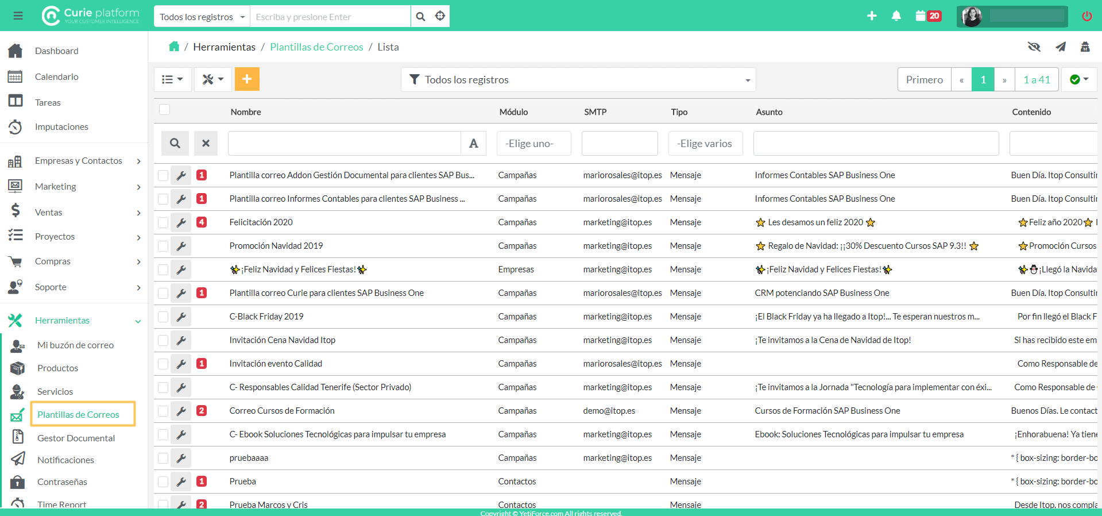Click the red power logout icon
This screenshot has width=1102, height=516.
(x=1086, y=16)
